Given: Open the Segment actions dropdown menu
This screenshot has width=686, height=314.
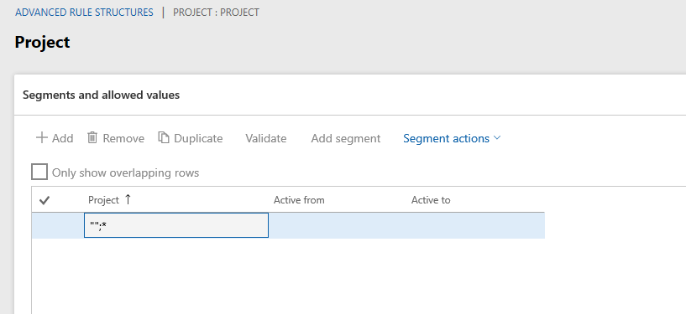Looking at the screenshot, I should [x=452, y=138].
